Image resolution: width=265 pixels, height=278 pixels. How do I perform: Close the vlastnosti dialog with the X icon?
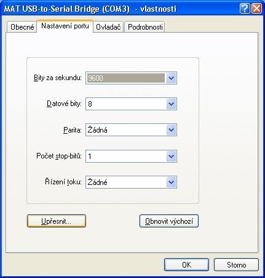click(256, 9)
